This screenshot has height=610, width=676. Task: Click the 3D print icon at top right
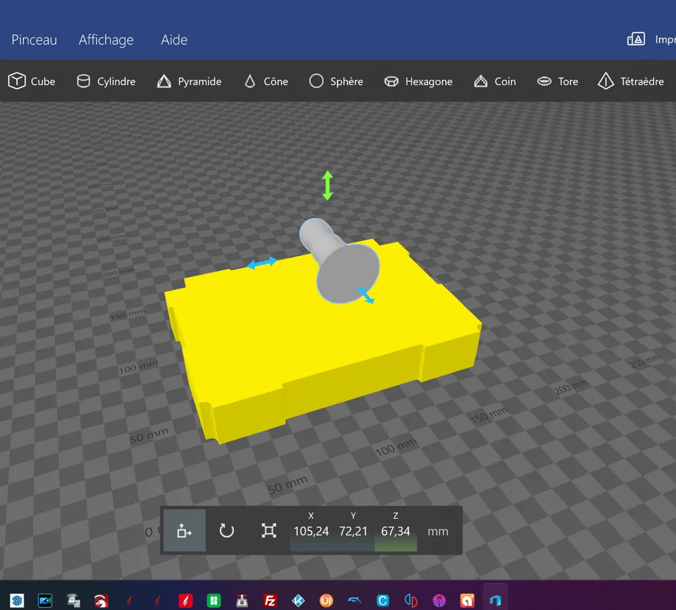coord(636,39)
